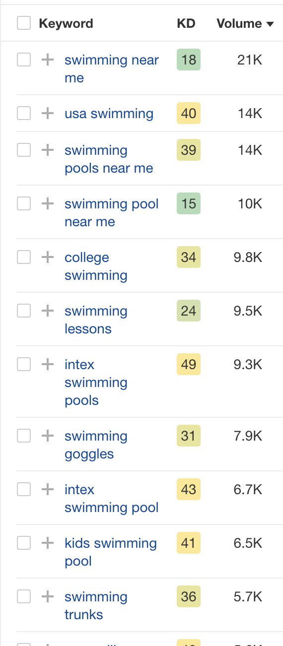
Task: Add swimming near me via plus icon
Action: click(47, 60)
